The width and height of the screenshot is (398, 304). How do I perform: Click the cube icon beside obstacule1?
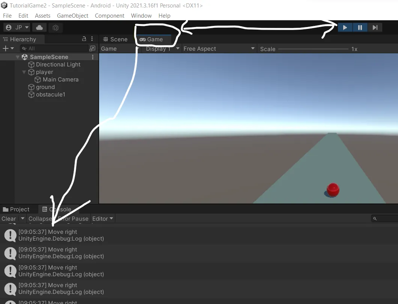[x=31, y=95]
